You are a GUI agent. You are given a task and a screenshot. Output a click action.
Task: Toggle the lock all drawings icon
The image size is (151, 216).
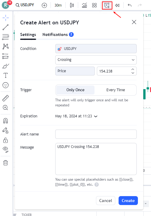[x=6, y=140]
